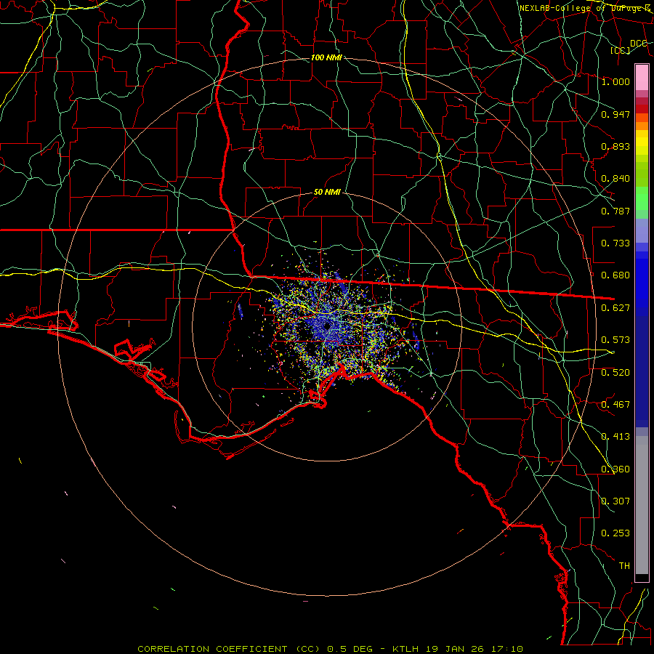The width and height of the screenshot is (654, 654).
Task: Select the 0.253 scale value
Action: click(x=615, y=533)
